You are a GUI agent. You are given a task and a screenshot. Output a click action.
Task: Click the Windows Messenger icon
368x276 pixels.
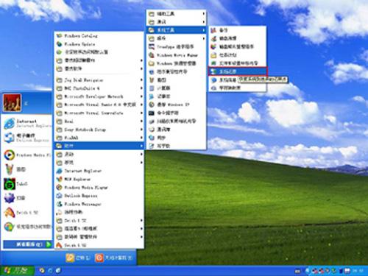click(x=59, y=204)
